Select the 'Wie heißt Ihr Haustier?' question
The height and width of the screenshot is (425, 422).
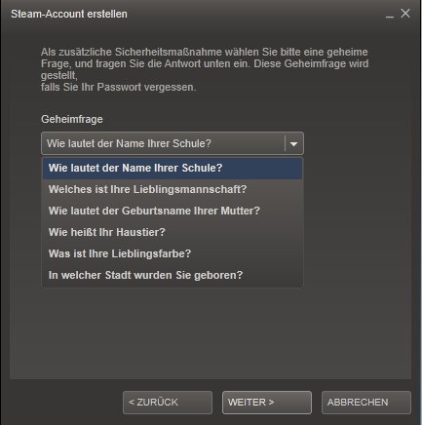(173, 232)
